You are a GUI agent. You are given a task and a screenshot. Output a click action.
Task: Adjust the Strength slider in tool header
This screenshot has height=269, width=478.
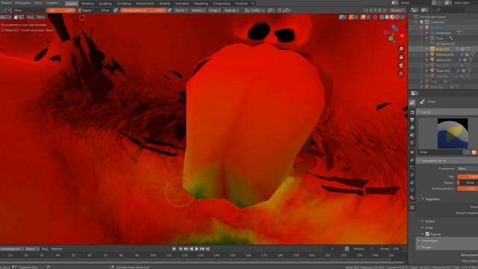(143, 10)
